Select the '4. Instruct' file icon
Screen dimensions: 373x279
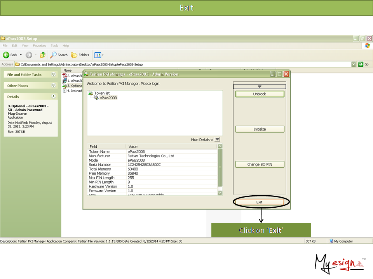(64, 91)
